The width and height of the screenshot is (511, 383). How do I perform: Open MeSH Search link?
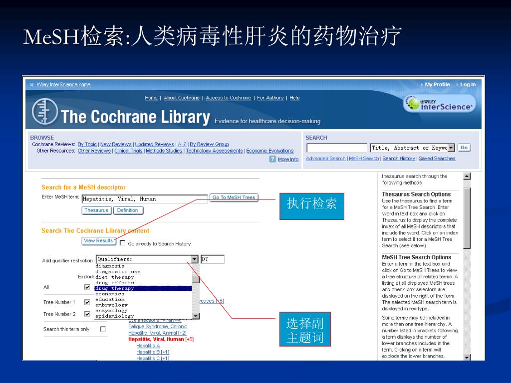pos(364,159)
